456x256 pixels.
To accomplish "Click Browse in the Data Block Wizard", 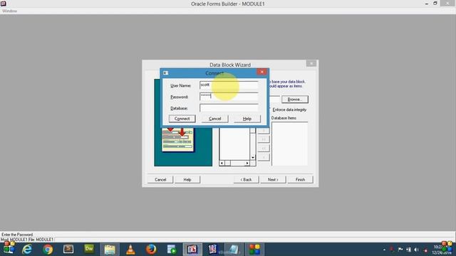I will pyautogui.click(x=295, y=100).
